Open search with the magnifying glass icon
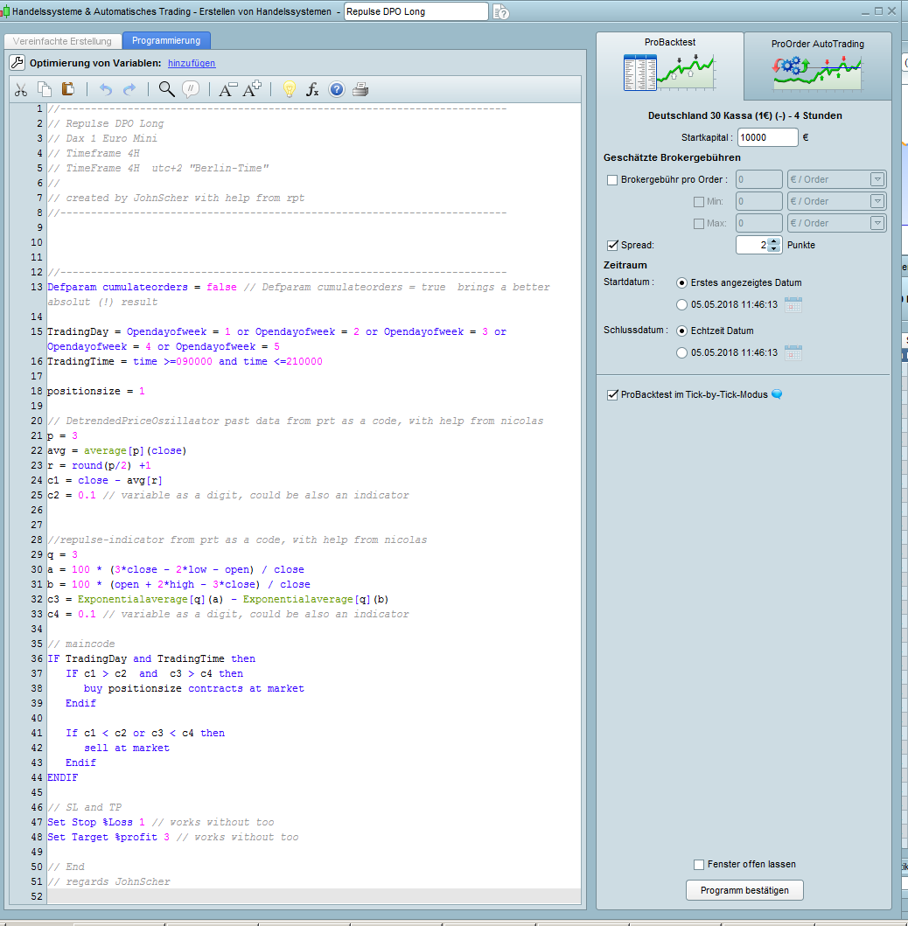Viewport: 908px width, 926px height. pos(166,89)
